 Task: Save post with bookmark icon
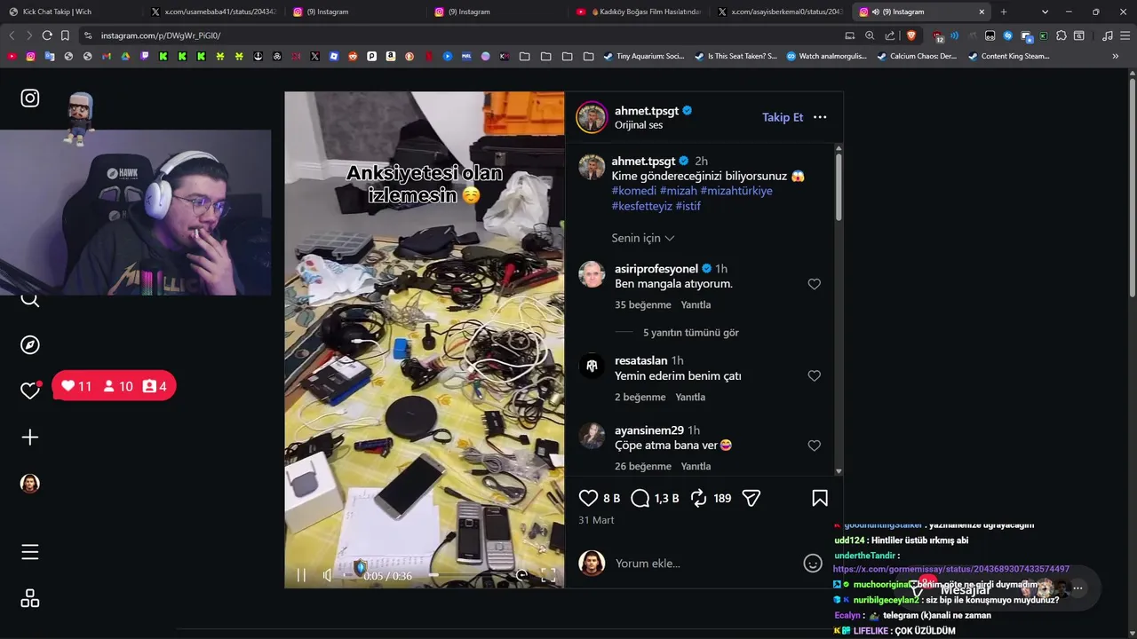tap(820, 499)
